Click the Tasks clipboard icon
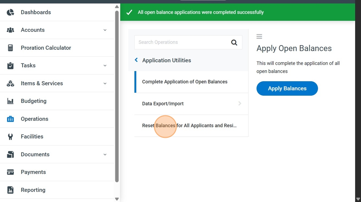Screen dimensions: 361x202 tap(10, 65)
